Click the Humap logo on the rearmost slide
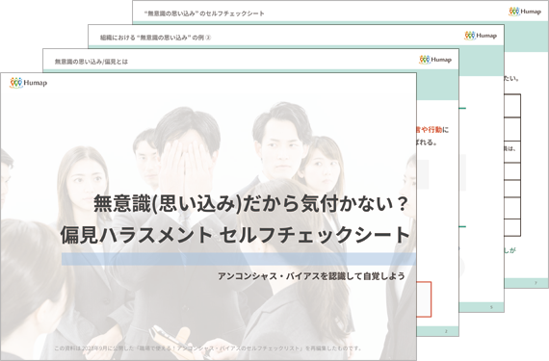Viewport: 549px width, 361px height. click(525, 12)
